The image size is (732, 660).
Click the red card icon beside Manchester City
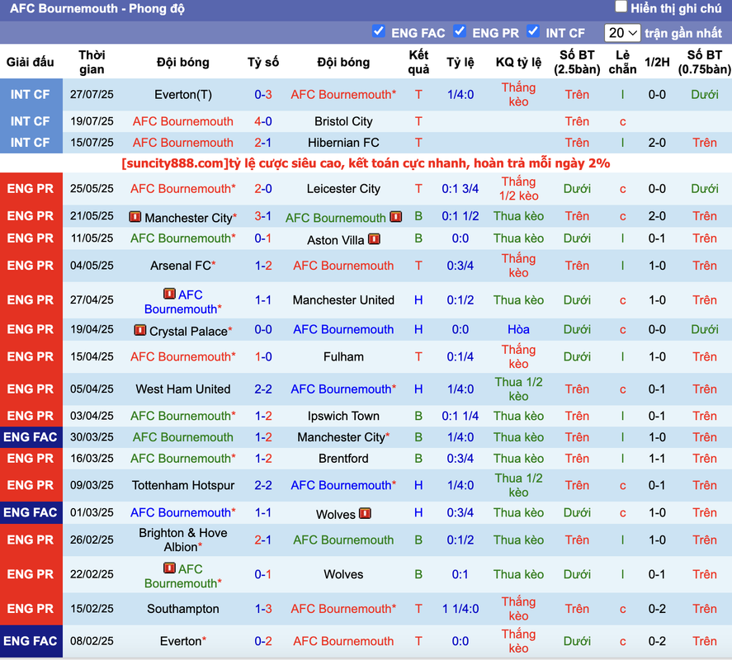135,217
